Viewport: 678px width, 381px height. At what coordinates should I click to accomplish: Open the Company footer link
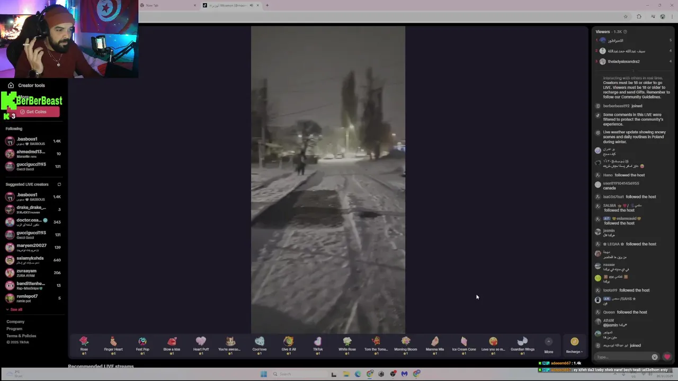15,322
